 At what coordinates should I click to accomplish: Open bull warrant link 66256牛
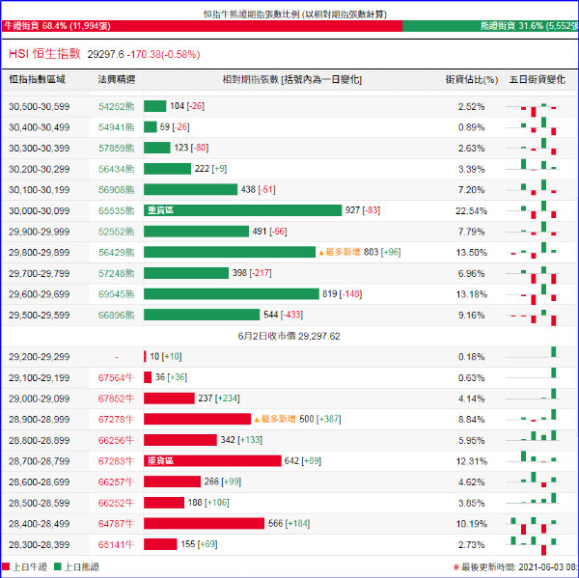[x=116, y=440]
